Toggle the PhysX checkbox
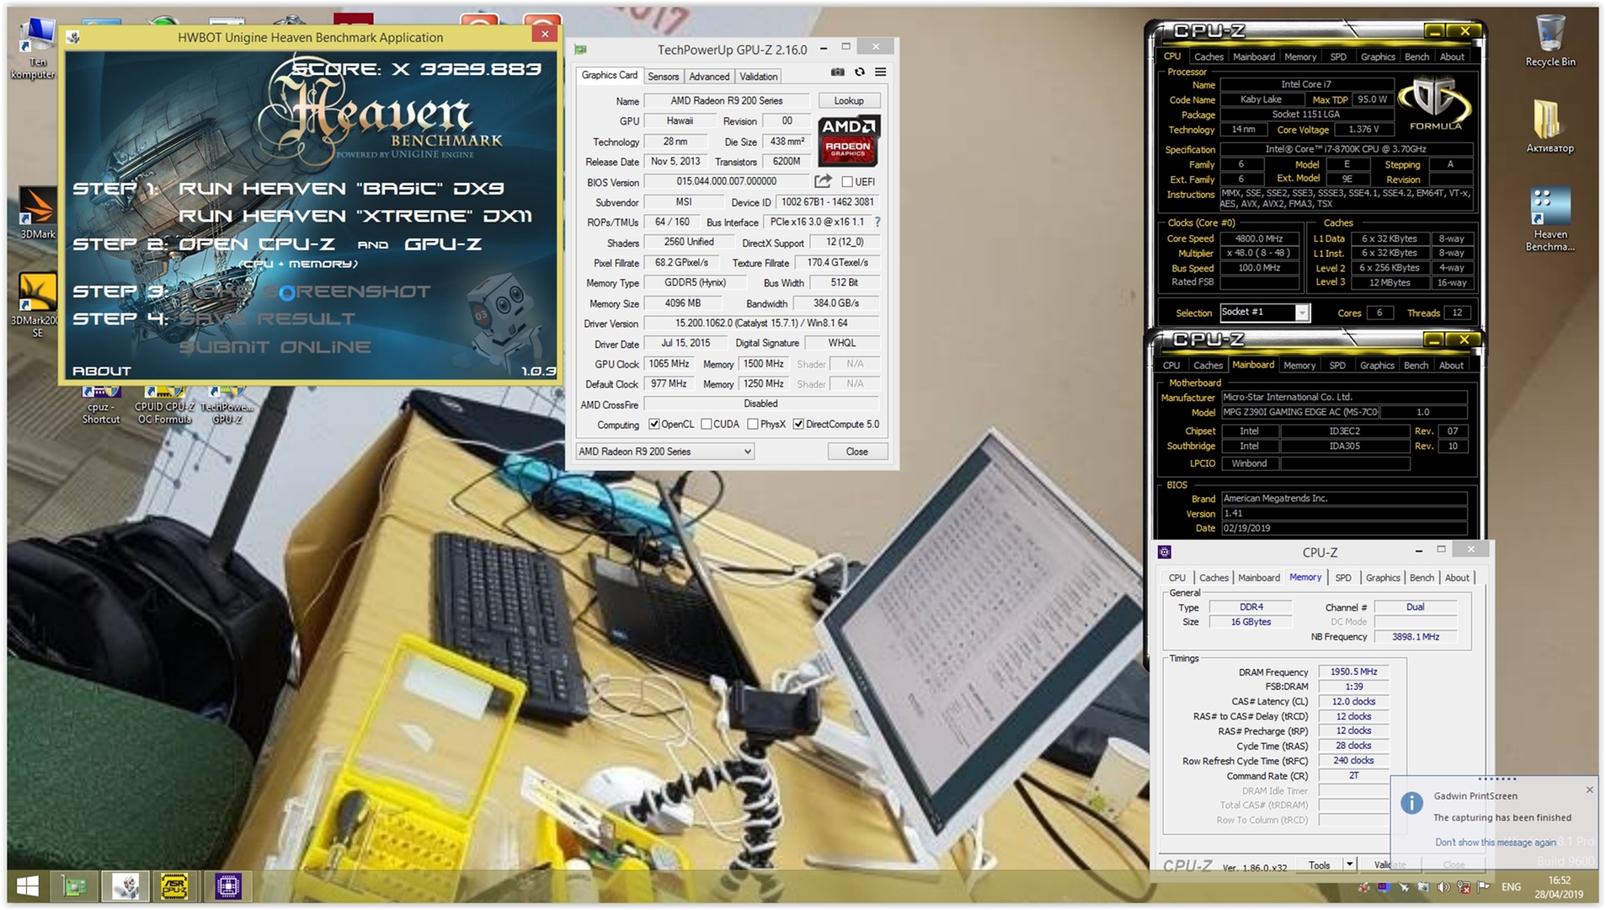The image size is (1606, 910). click(x=753, y=425)
